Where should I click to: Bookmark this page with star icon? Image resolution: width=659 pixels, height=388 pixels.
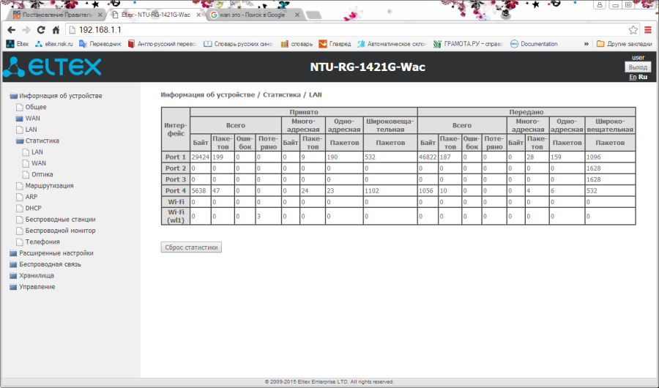[633, 30]
